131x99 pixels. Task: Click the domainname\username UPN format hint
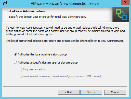click(61, 76)
